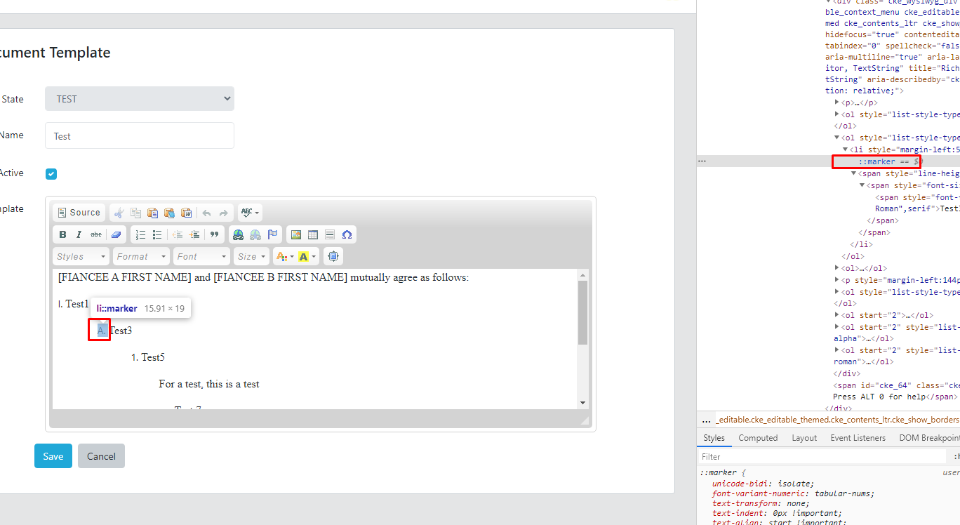Open the Event Listeners tab in DevTools
The image size is (960, 525).
(858, 438)
